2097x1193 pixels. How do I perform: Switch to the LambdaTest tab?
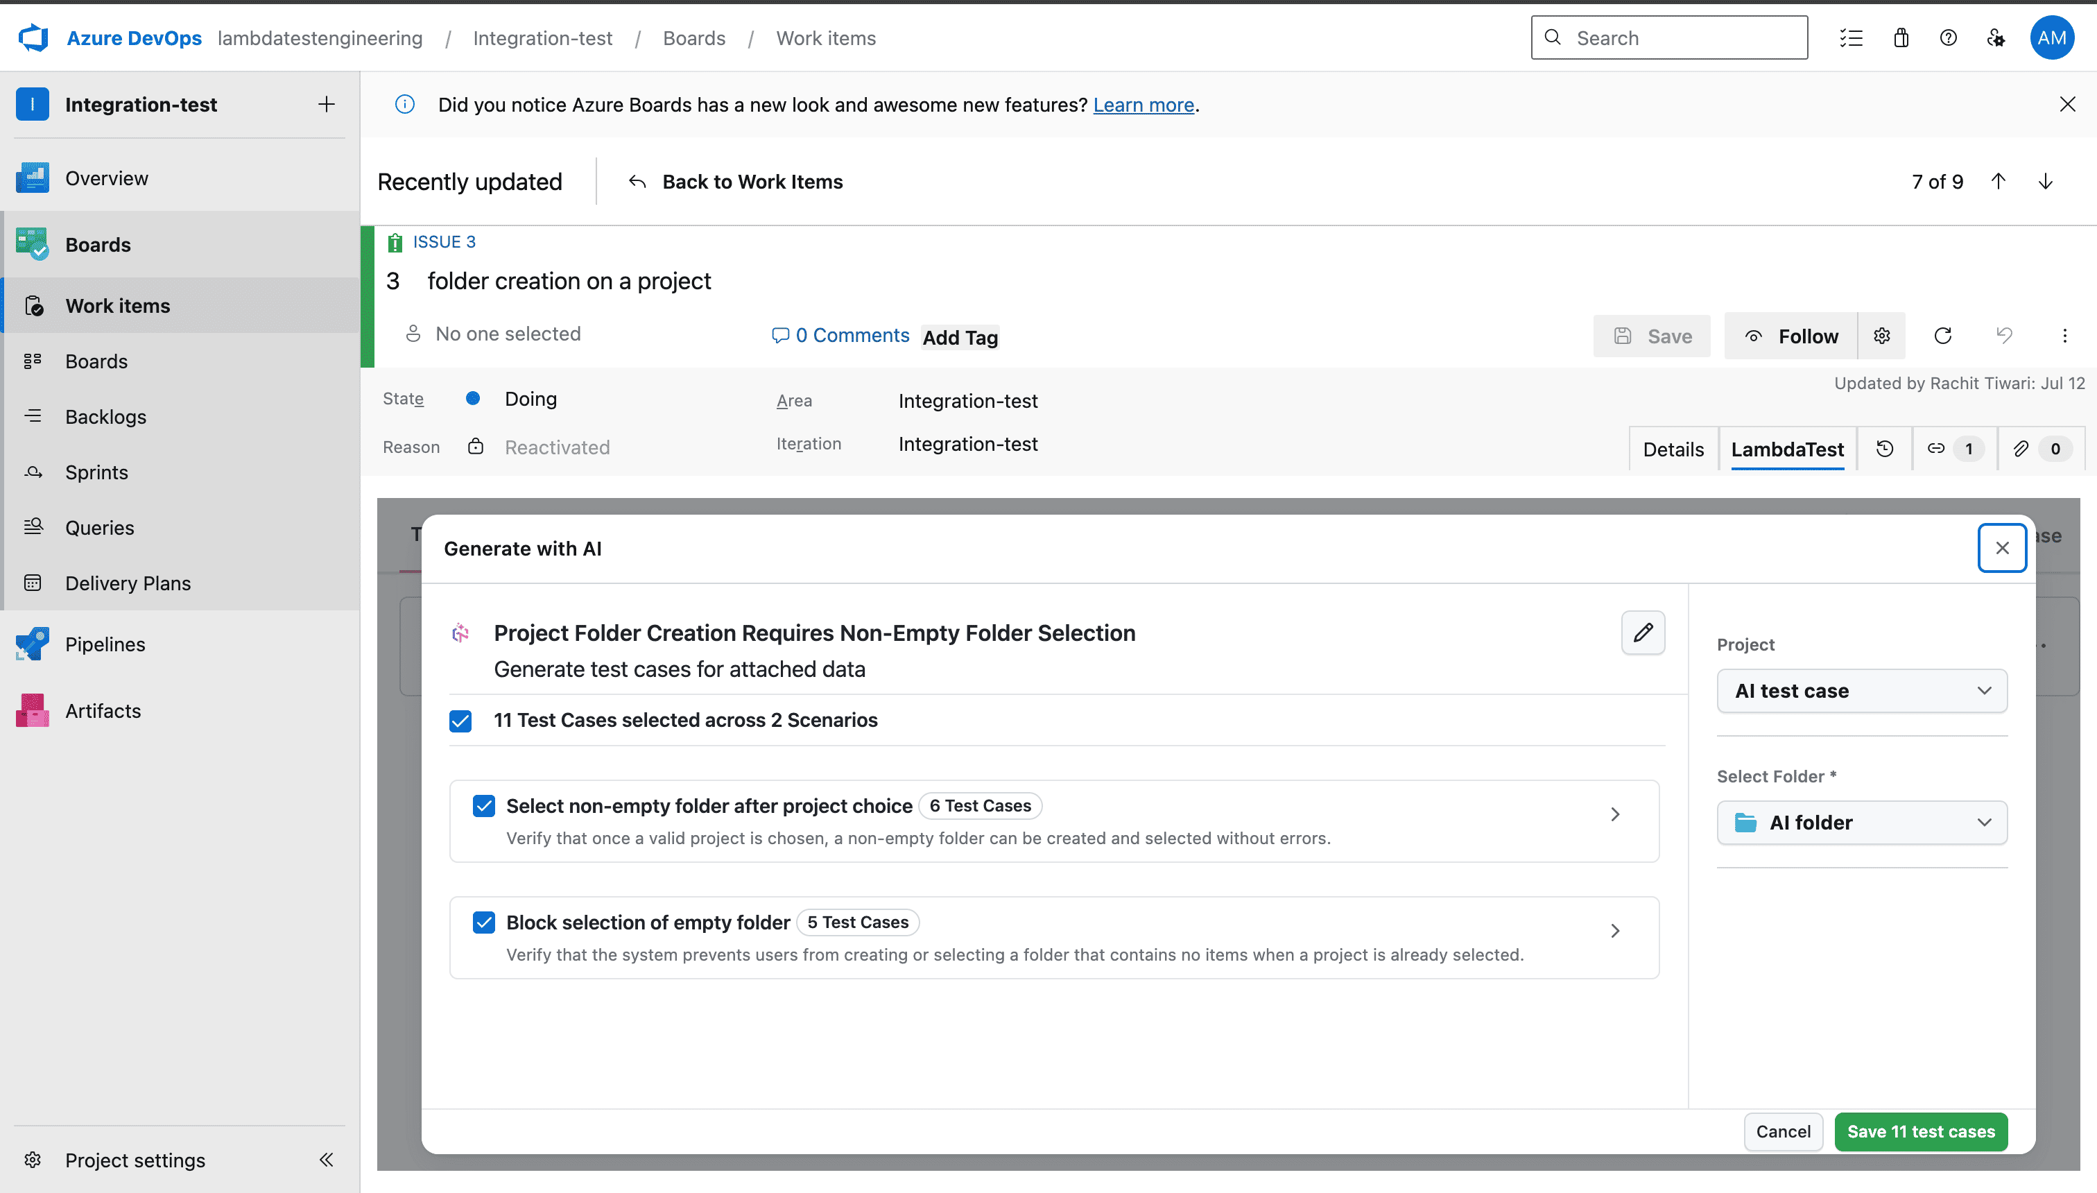[x=1787, y=449]
